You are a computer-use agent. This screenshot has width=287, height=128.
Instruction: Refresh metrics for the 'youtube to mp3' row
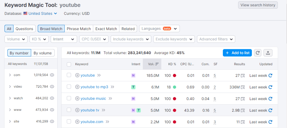tap(270, 87)
